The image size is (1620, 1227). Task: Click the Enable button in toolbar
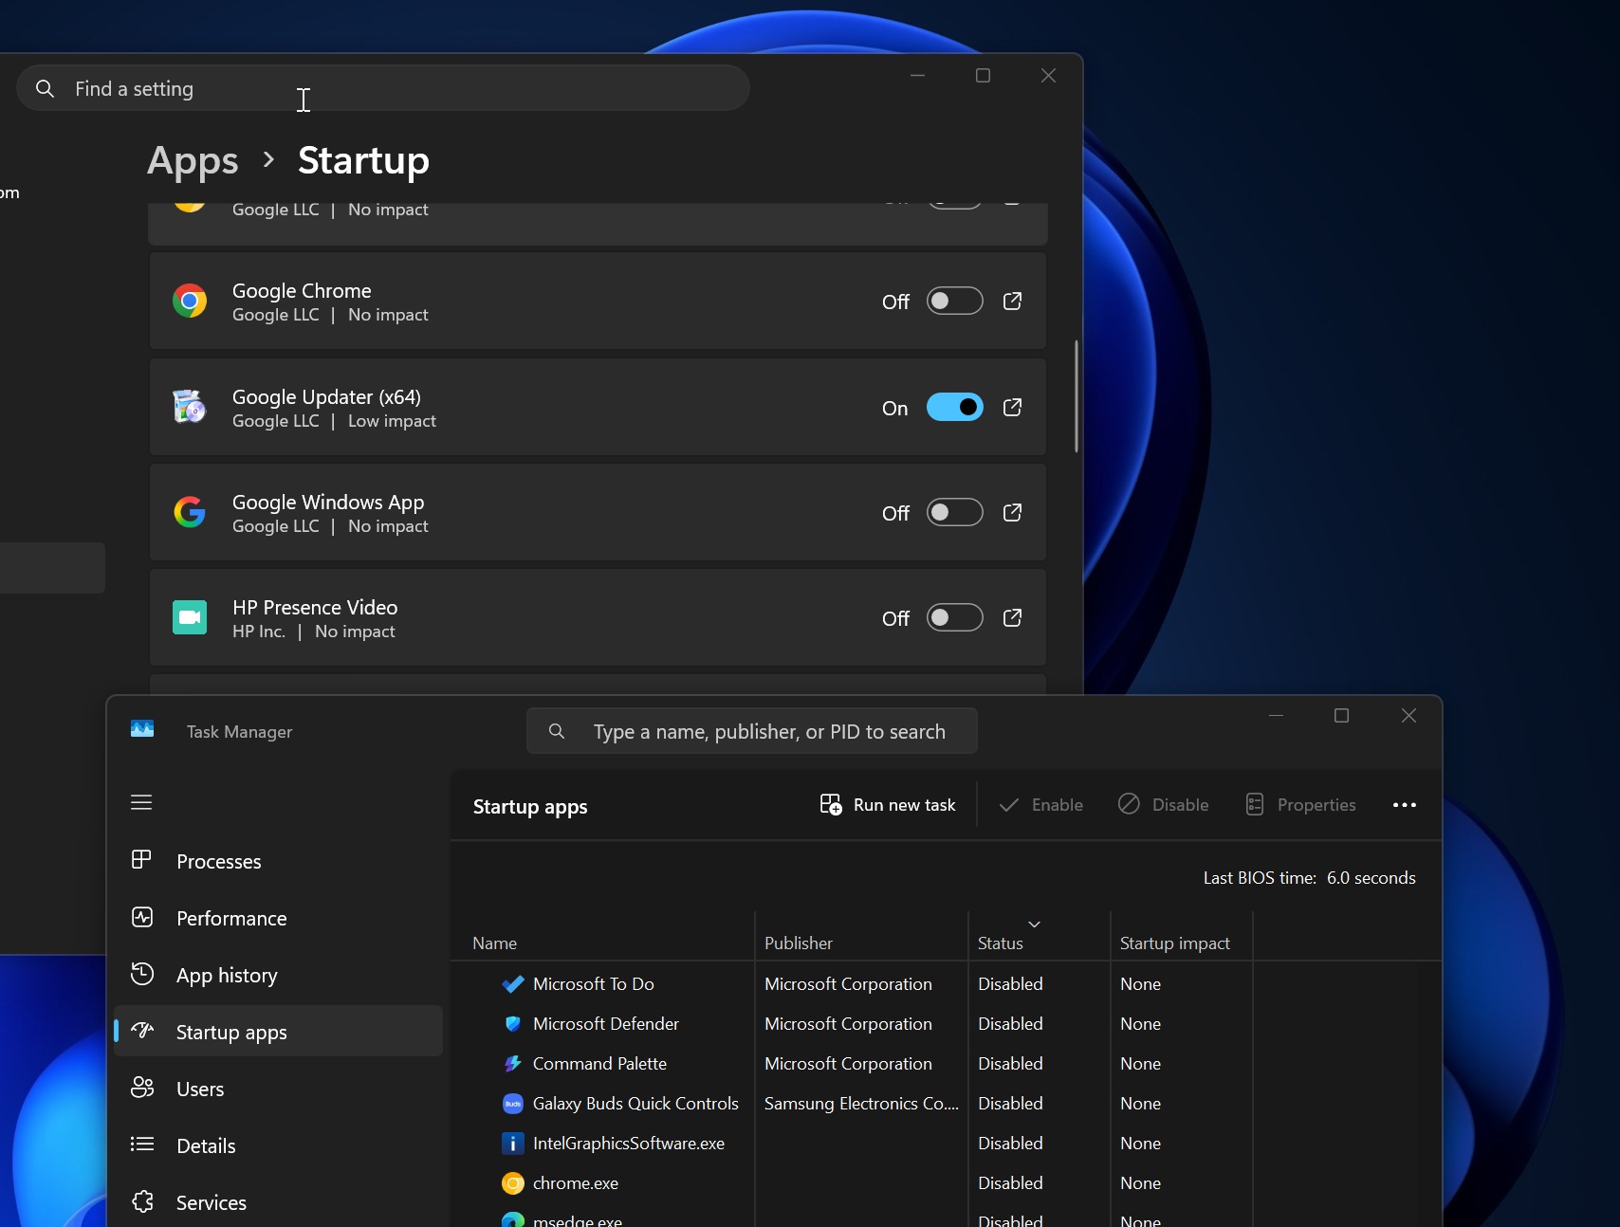1041,804
